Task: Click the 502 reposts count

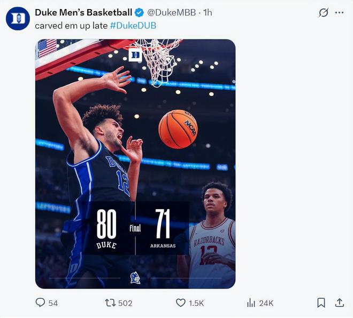Action: coord(125,303)
